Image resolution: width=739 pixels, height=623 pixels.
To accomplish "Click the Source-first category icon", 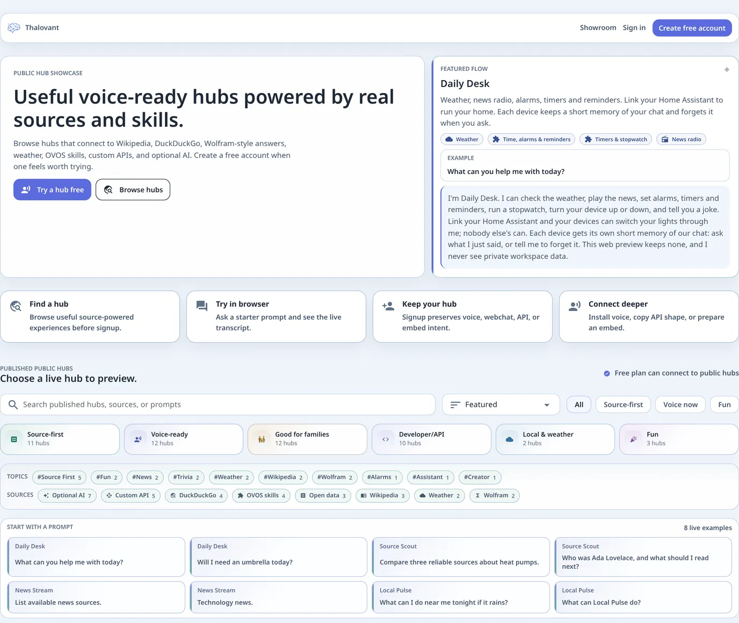I will (14, 439).
